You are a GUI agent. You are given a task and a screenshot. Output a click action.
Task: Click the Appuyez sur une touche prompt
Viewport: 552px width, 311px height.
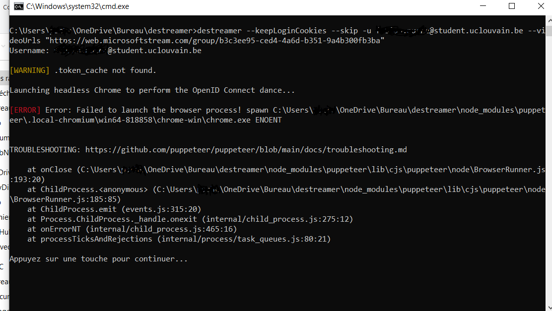98,258
